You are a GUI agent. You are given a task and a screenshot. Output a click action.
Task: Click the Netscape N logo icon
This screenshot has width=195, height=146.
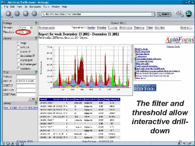click(189, 14)
